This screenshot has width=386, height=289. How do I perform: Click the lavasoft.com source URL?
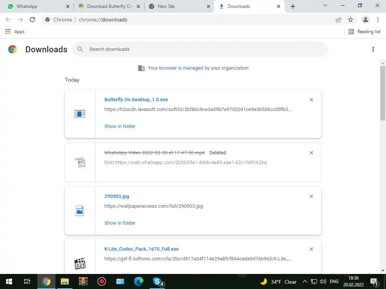[x=198, y=110]
